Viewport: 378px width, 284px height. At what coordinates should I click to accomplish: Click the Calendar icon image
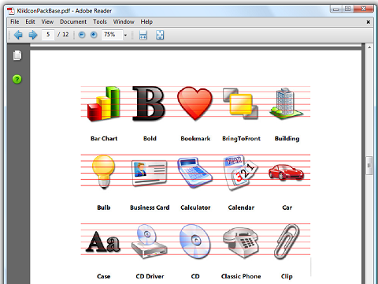click(240, 173)
